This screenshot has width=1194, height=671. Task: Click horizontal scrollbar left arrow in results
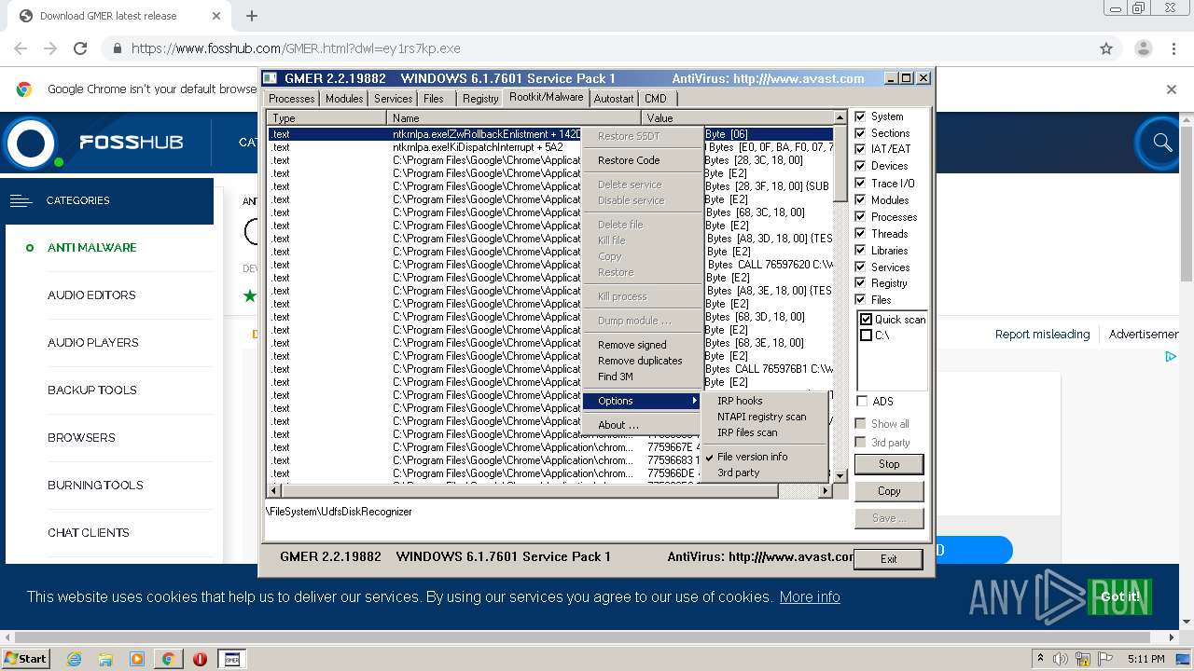point(274,490)
